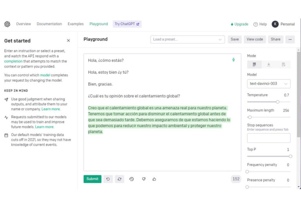
Task: Open the three-dot more options menu
Action: point(290,39)
